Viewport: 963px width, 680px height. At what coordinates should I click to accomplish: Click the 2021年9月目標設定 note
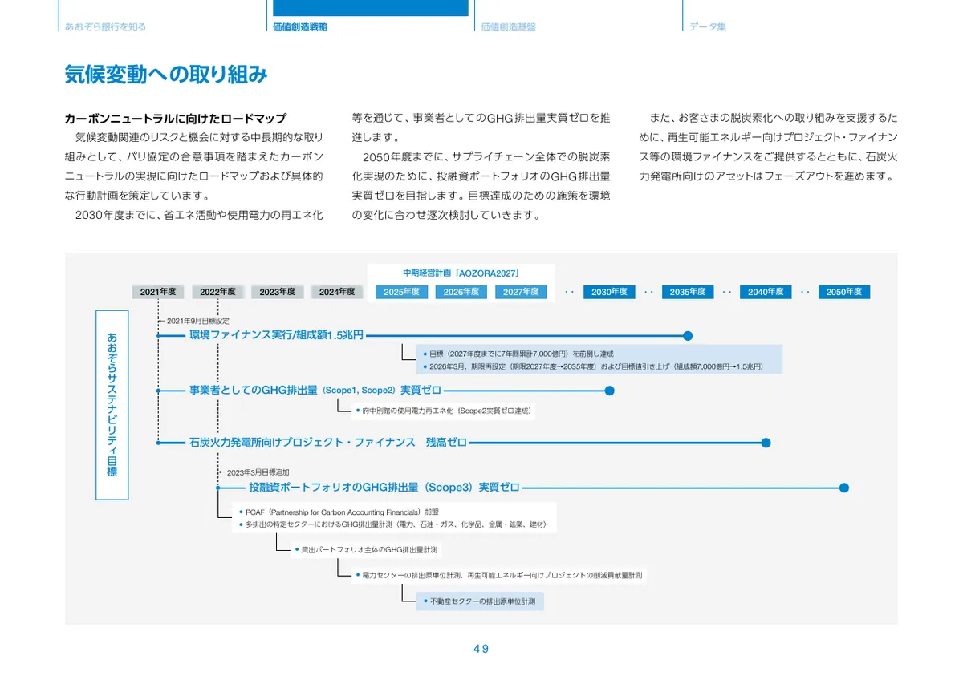pyautogui.click(x=197, y=321)
